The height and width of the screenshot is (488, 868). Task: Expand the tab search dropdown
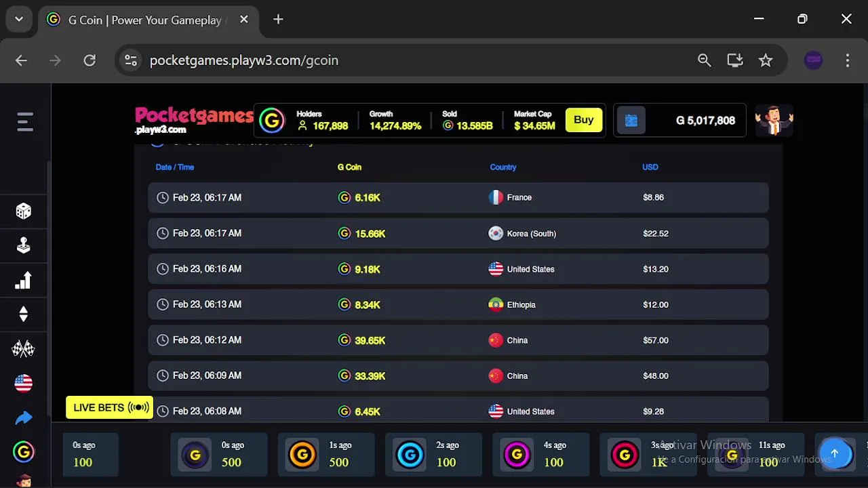(x=19, y=20)
